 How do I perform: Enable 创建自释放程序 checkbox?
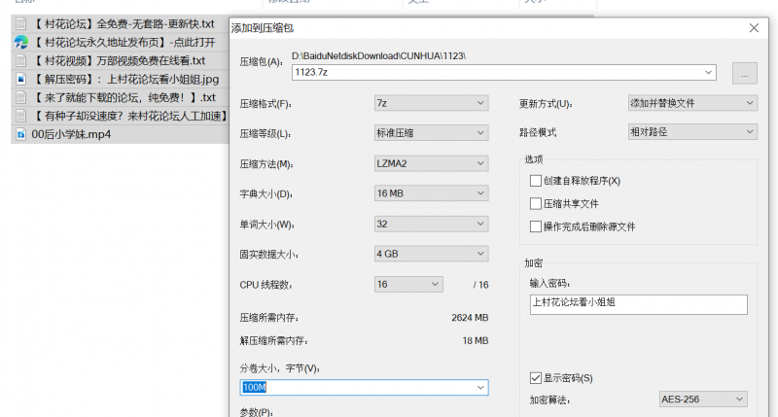pyautogui.click(x=536, y=181)
